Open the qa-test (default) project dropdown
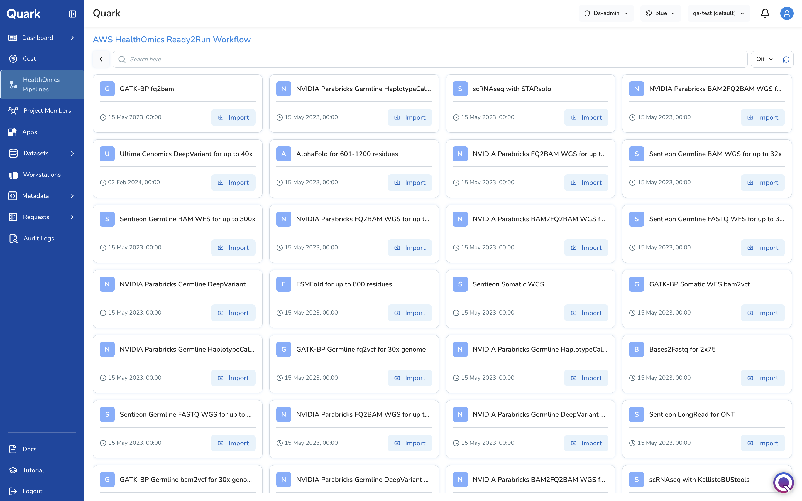This screenshot has height=501, width=802. click(718, 13)
